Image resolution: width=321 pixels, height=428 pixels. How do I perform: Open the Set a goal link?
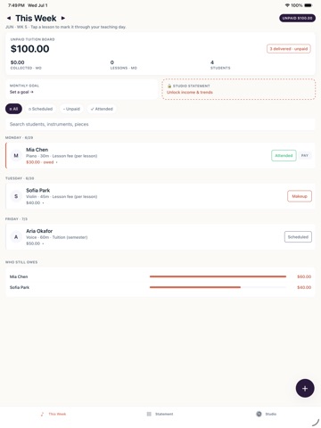tap(21, 92)
